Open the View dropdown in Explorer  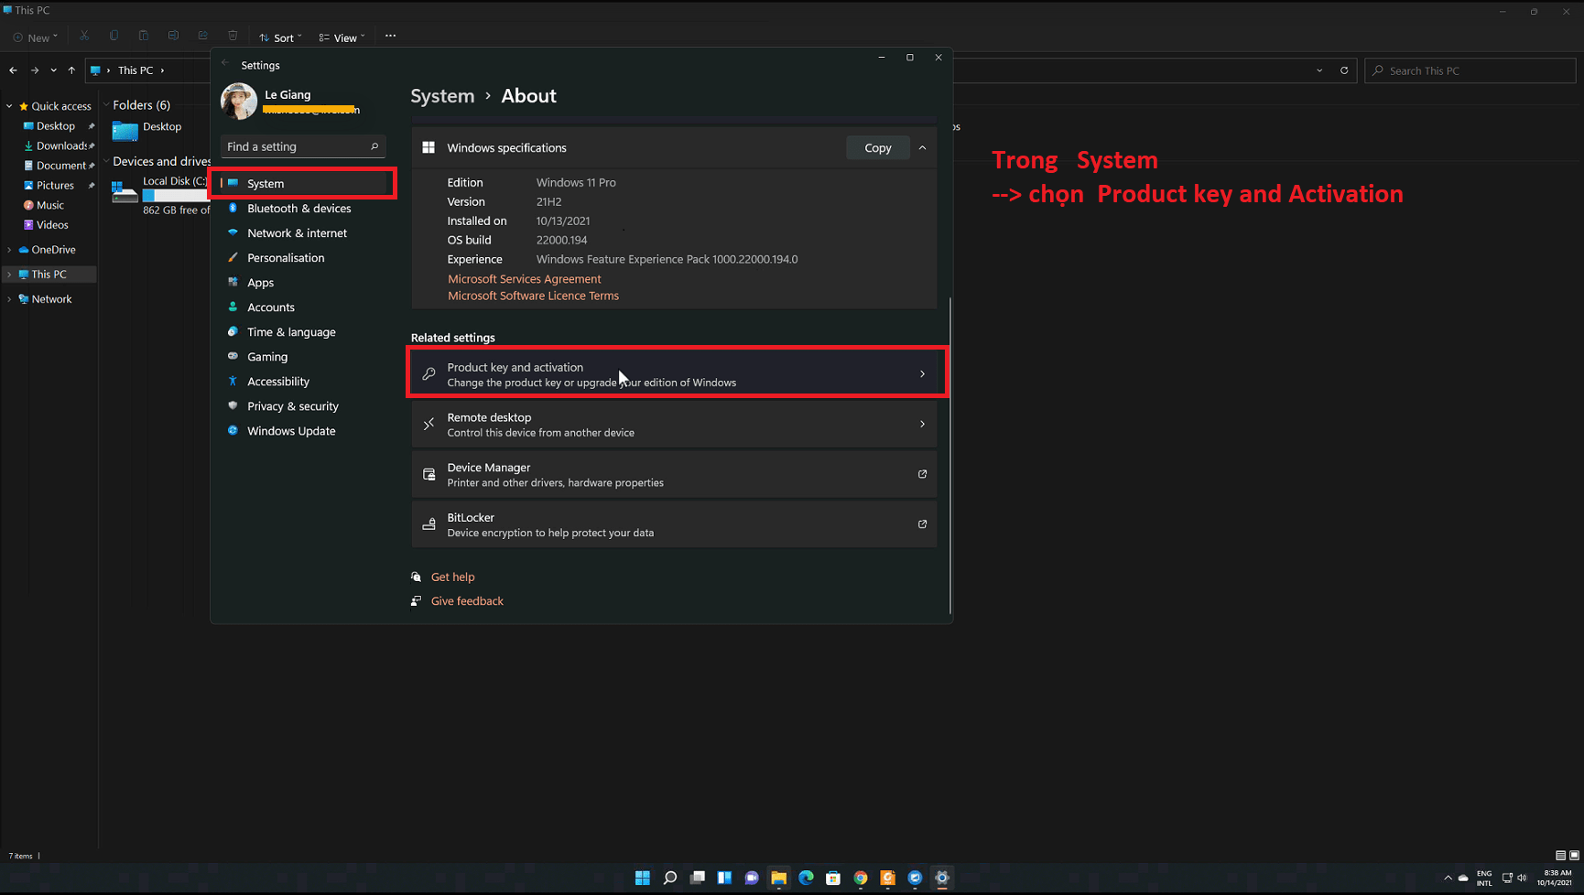pyautogui.click(x=341, y=37)
